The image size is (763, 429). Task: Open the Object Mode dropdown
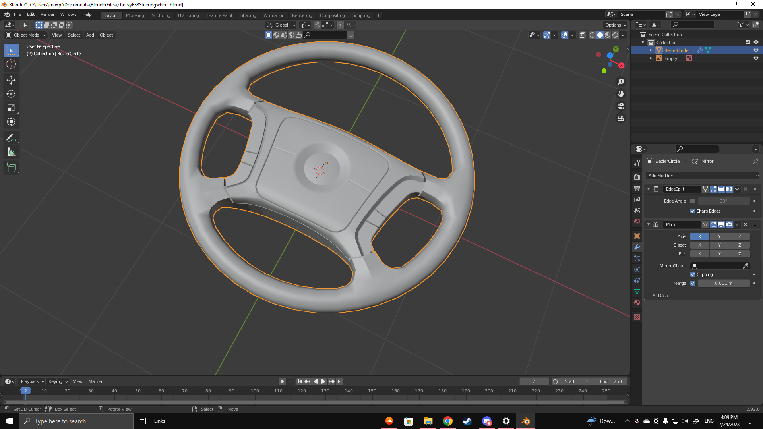[x=26, y=35]
